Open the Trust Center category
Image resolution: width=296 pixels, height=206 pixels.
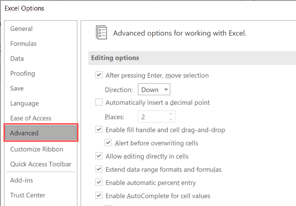pyautogui.click(x=28, y=195)
